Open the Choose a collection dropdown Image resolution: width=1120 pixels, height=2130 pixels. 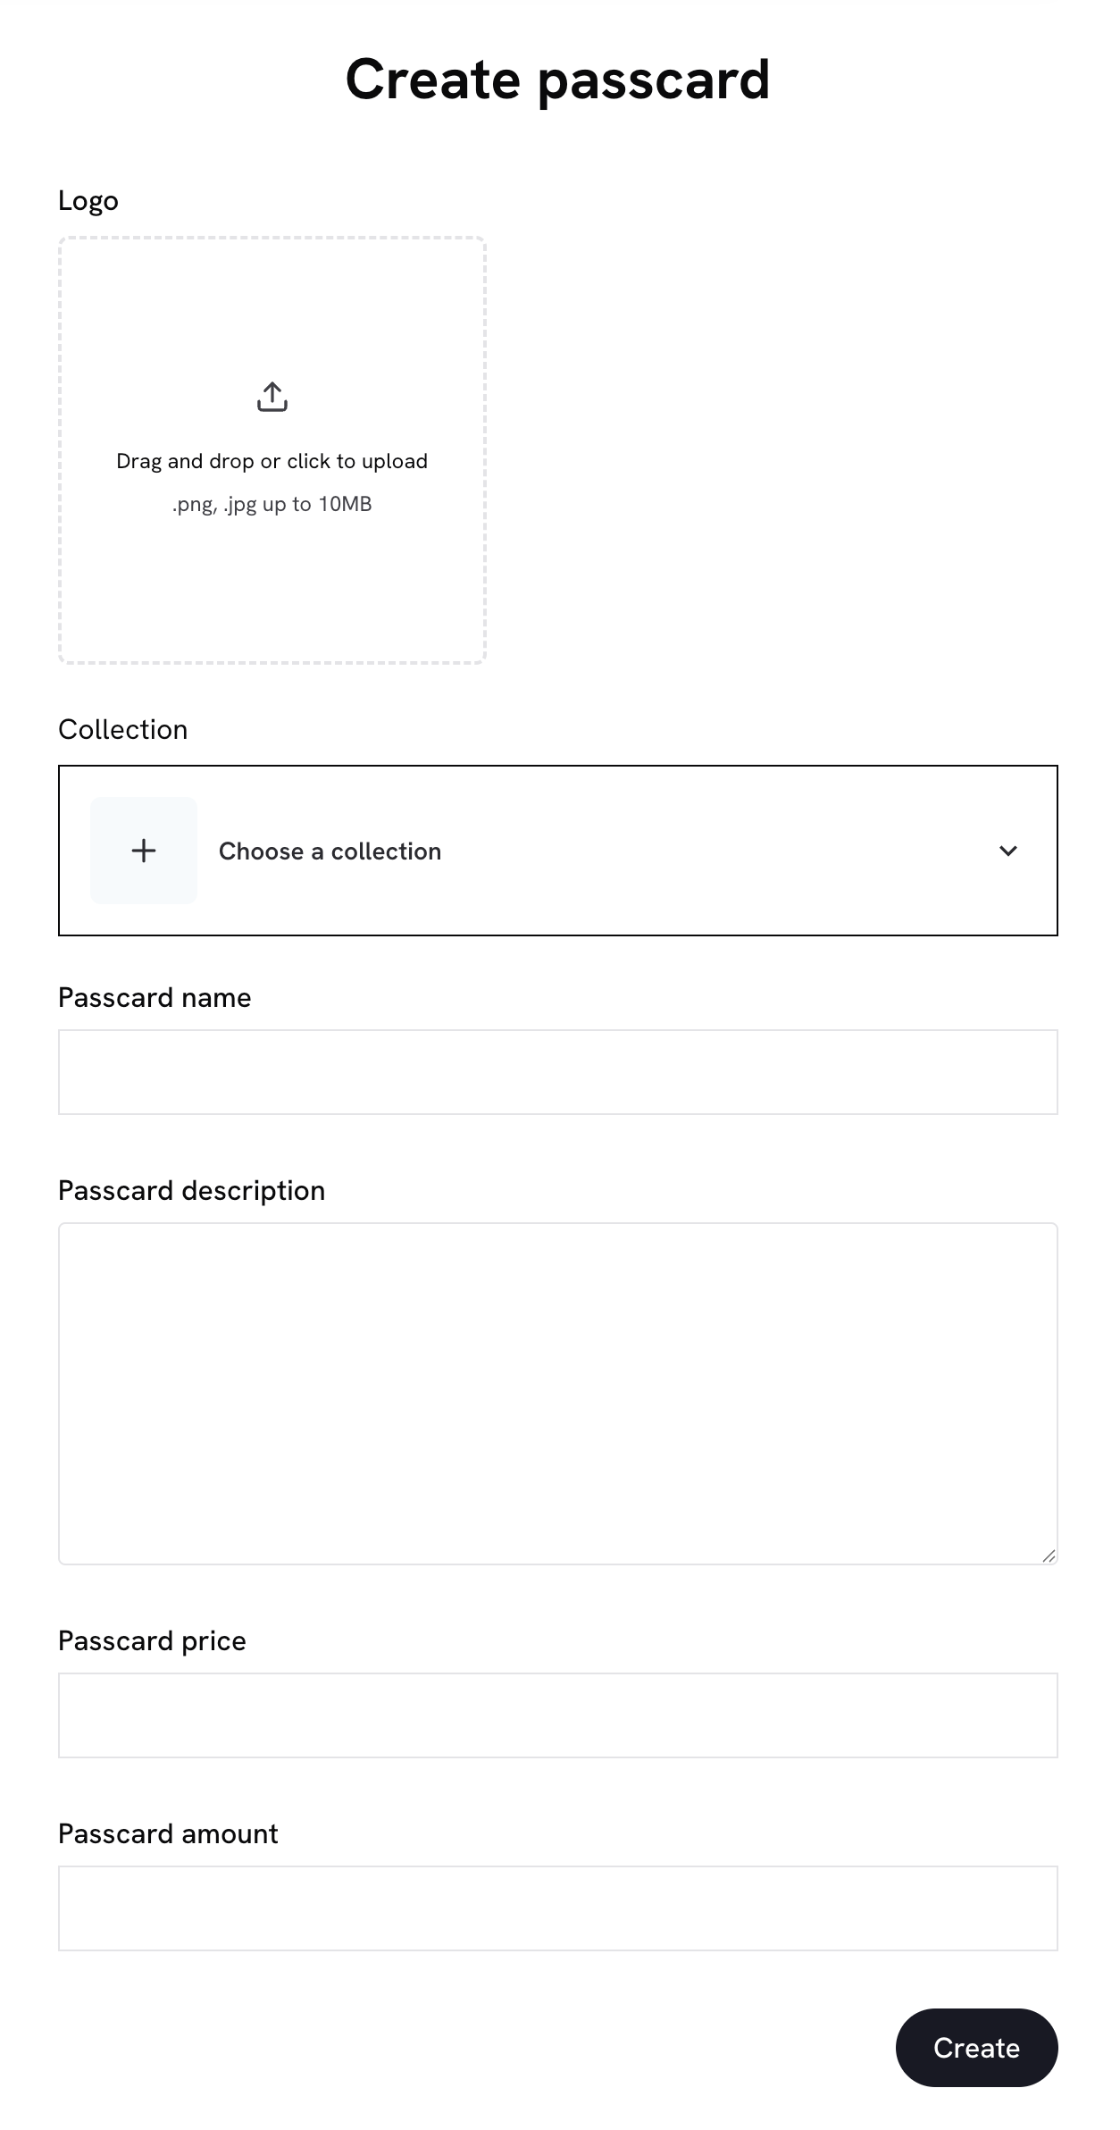pyautogui.click(x=557, y=851)
